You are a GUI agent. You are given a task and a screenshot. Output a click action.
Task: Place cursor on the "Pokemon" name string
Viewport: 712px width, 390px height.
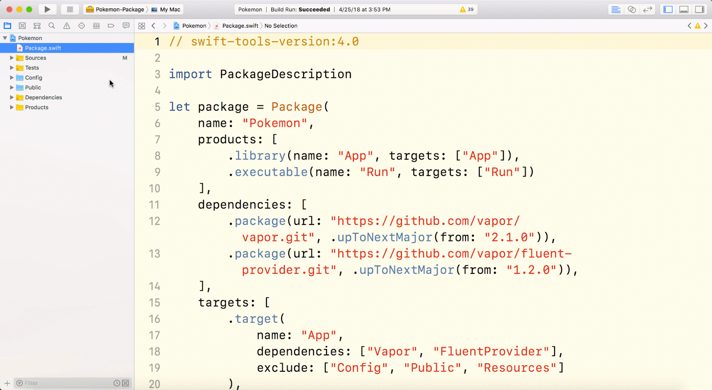point(275,123)
